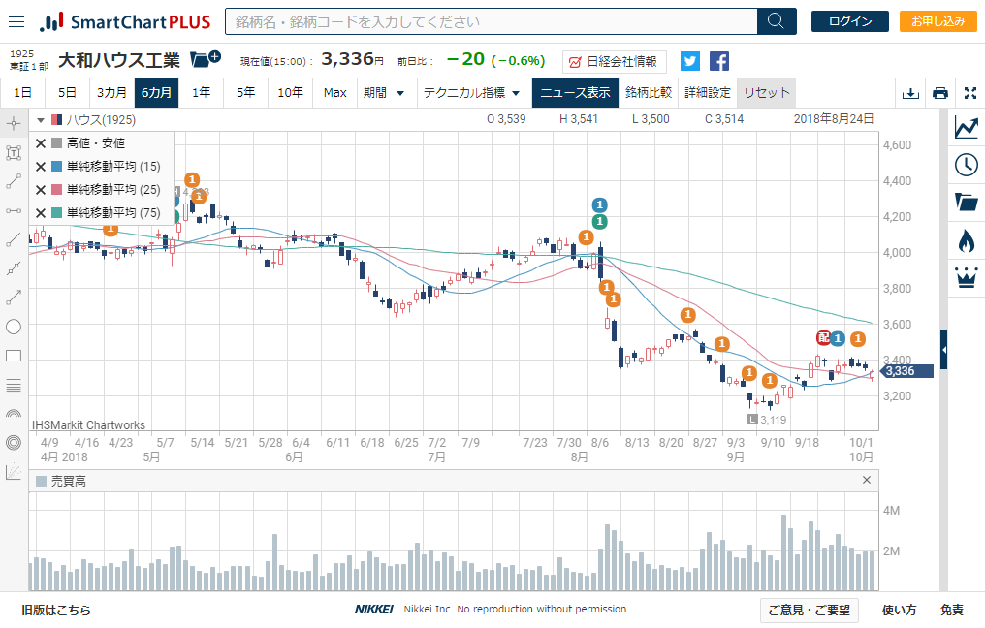Select 5年 range tab
This screenshot has height=628, width=985.
[x=245, y=93]
